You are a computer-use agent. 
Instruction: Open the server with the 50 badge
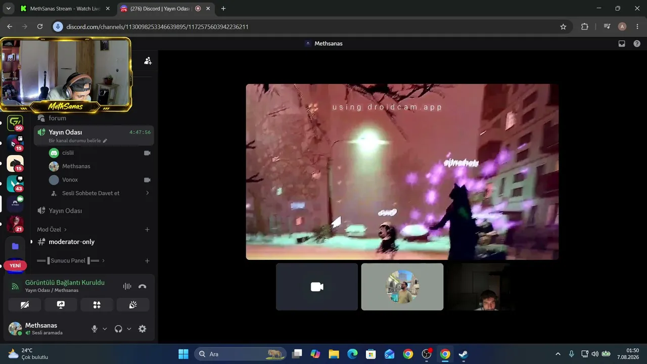15,123
